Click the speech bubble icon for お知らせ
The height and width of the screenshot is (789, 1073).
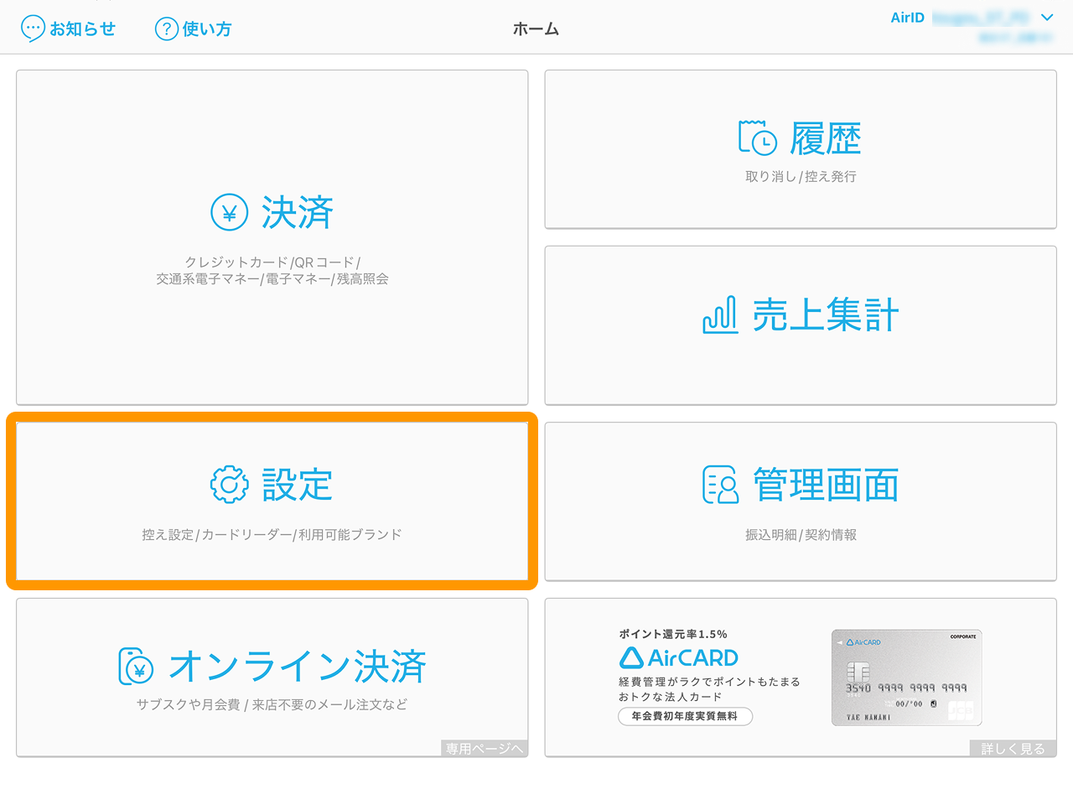click(33, 29)
